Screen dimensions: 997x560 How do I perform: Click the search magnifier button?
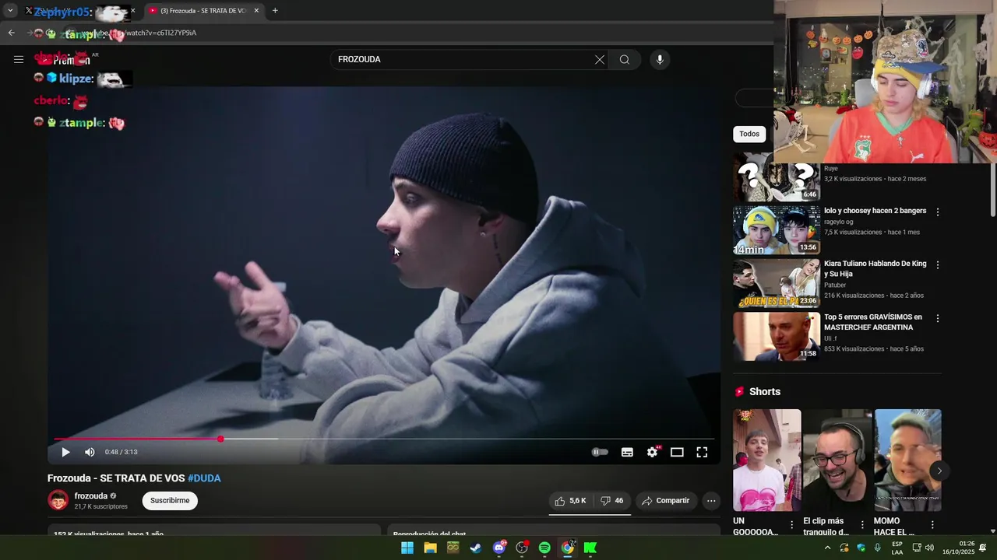click(x=625, y=59)
